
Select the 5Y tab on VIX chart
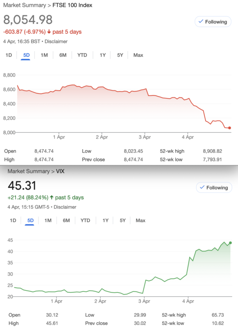pyautogui.click(x=122, y=220)
